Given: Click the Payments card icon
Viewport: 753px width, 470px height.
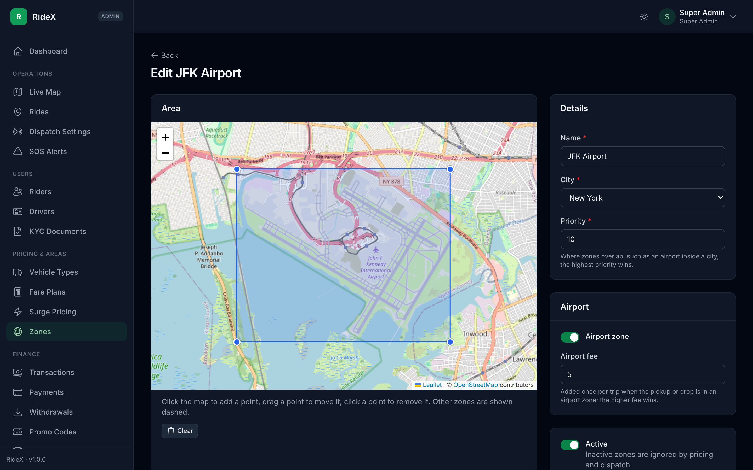Looking at the screenshot, I should [x=18, y=392].
